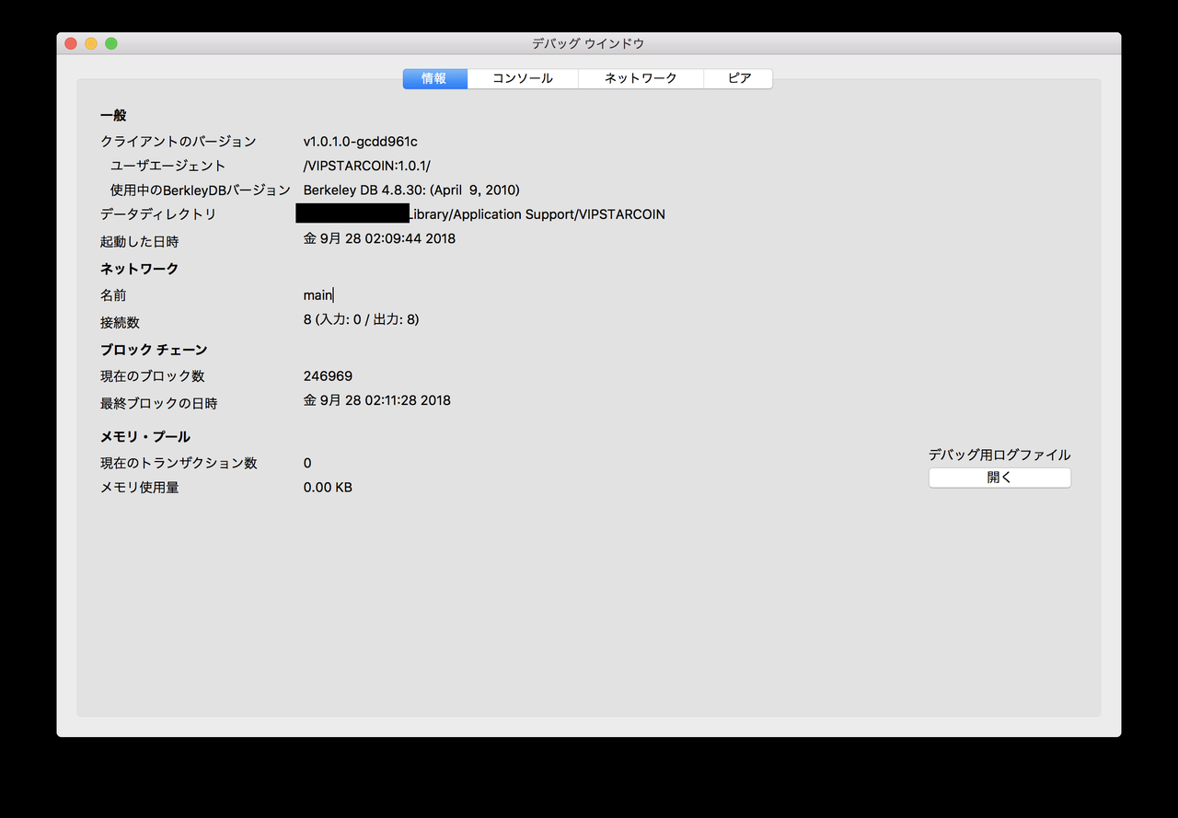Screen dimensions: 1178x818
Task: Click the 名前 label
Action: [x=113, y=295]
